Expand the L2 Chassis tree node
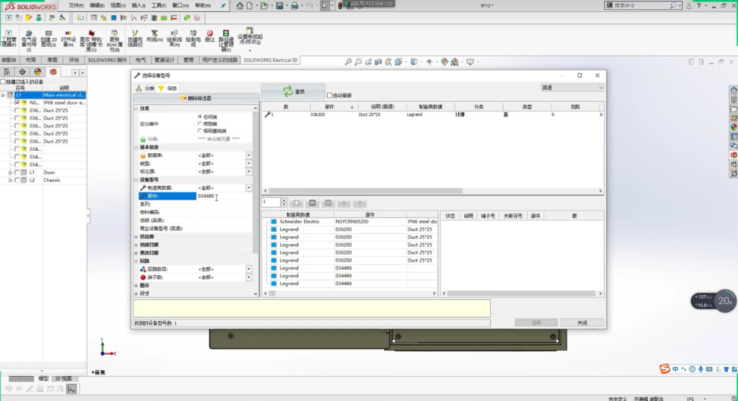 click(10, 180)
